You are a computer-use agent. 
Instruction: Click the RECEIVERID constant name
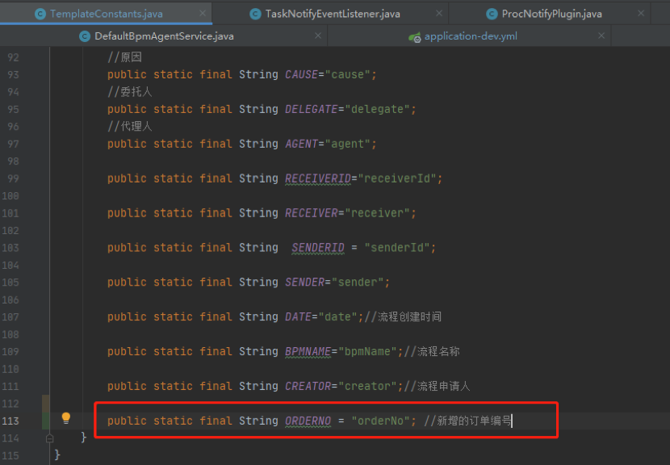[x=318, y=178]
